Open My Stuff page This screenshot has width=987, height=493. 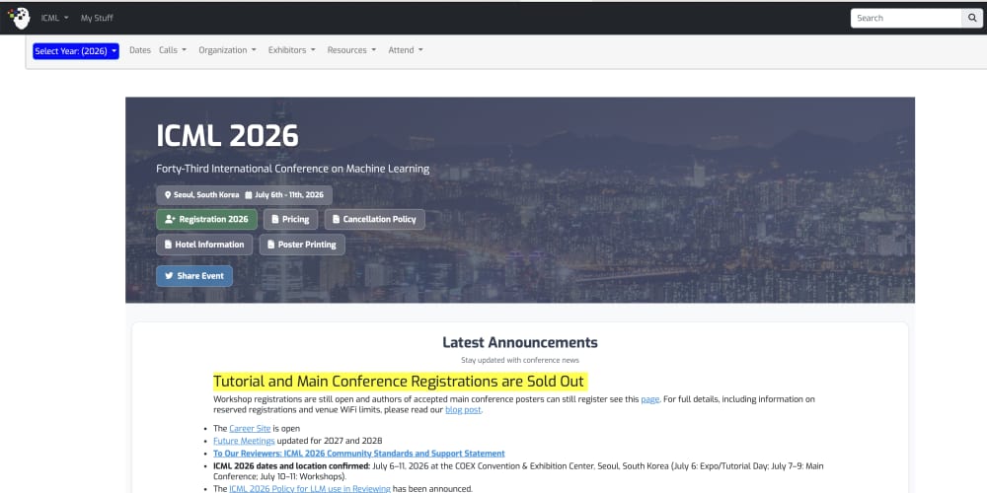[x=97, y=18]
